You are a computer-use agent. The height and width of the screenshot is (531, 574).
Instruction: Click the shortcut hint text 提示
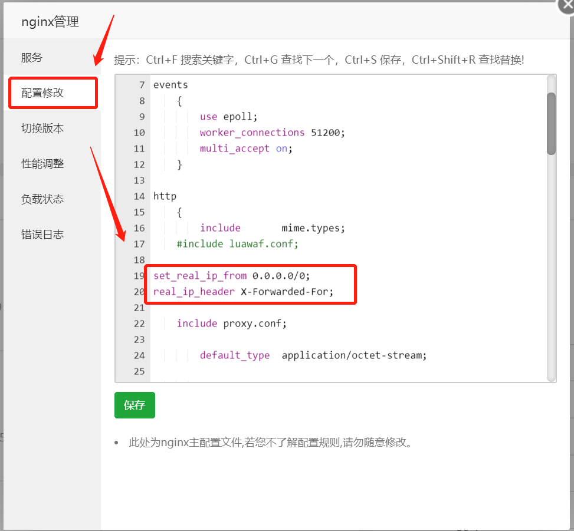click(x=319, y=60)
